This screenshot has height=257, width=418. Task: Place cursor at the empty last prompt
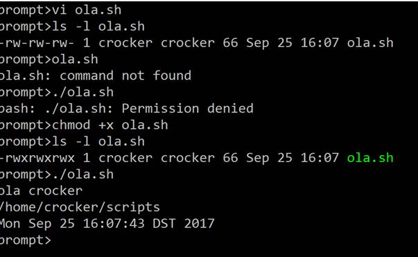(56, 240)
